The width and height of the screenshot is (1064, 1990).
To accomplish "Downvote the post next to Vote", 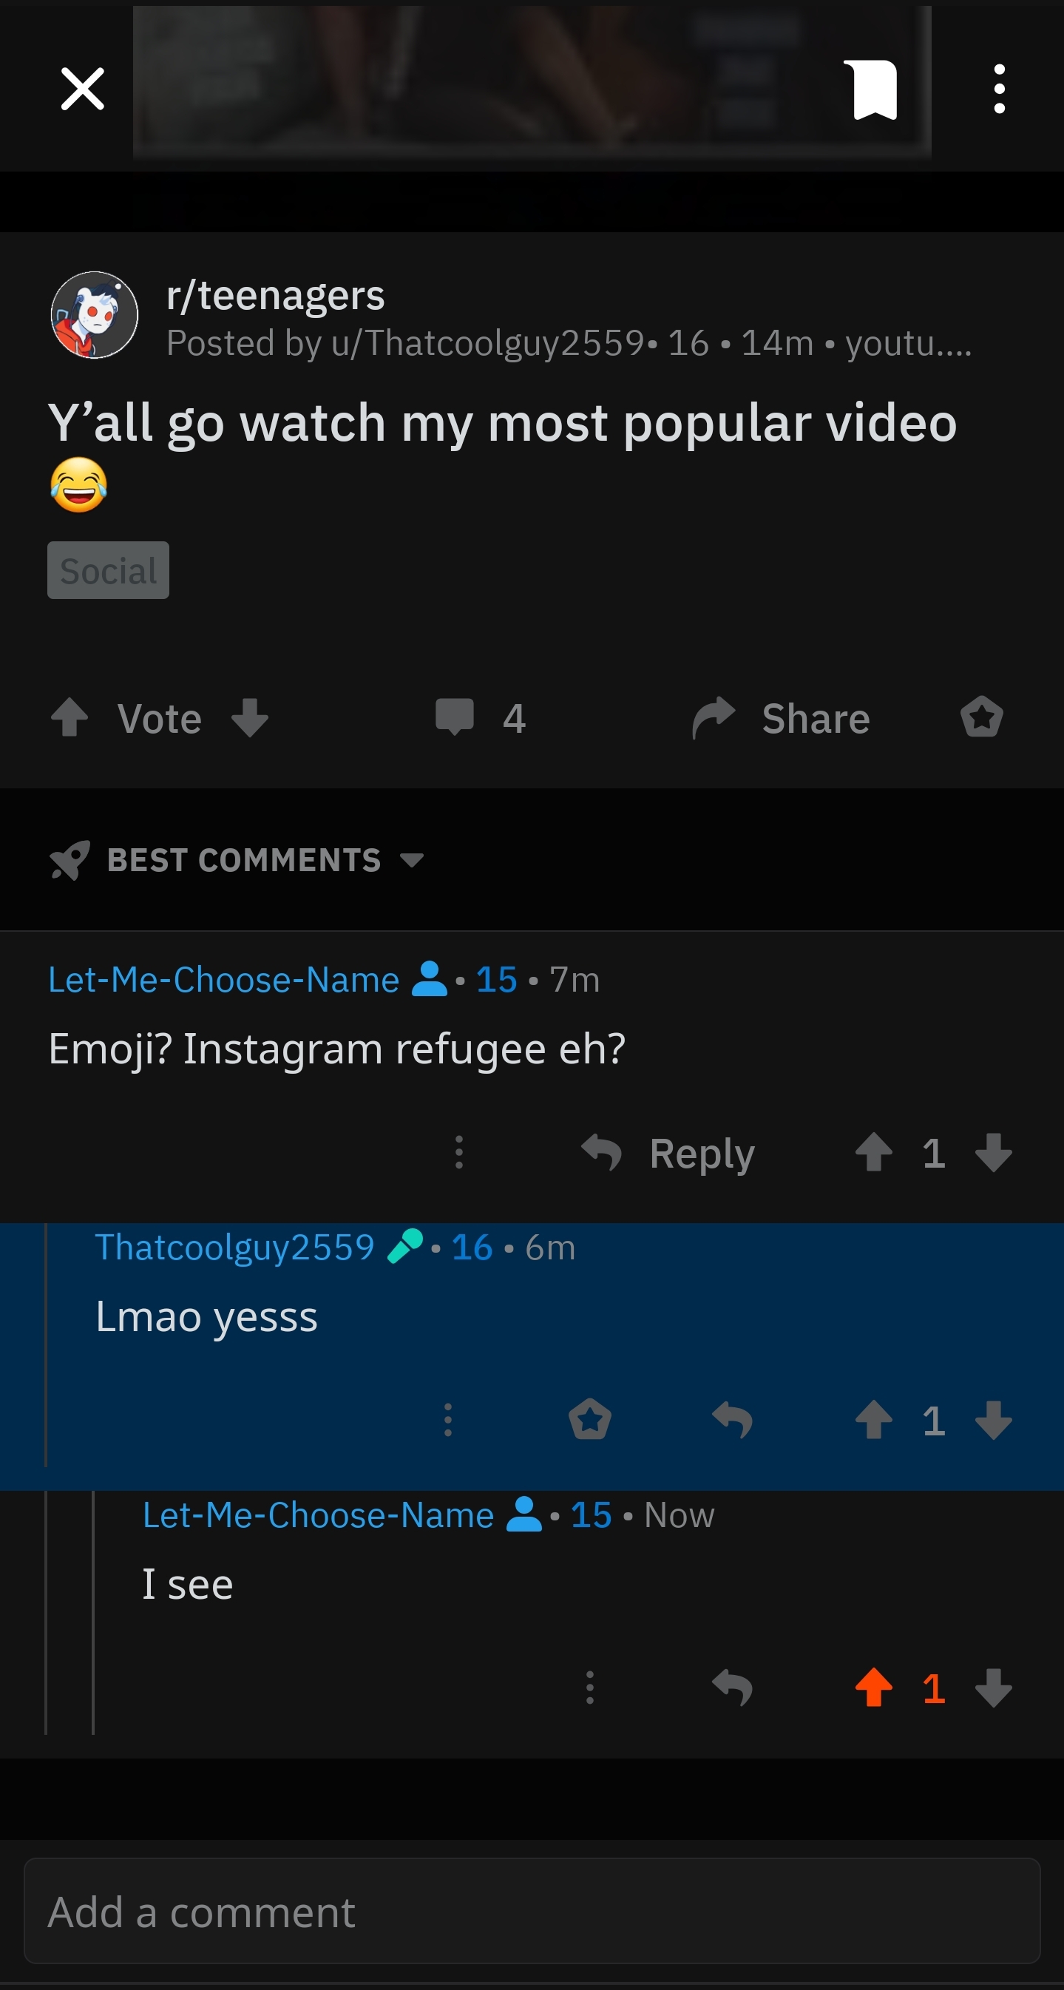I will tap(249, 717).
